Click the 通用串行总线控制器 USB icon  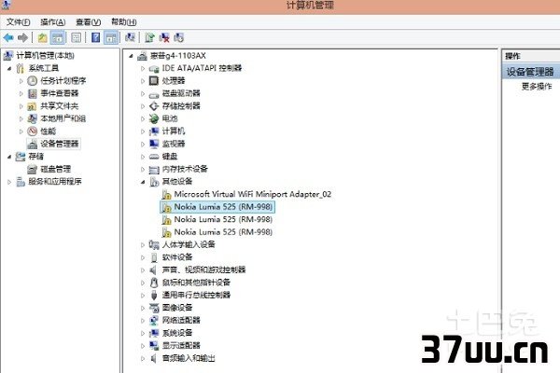coord(154,296)
